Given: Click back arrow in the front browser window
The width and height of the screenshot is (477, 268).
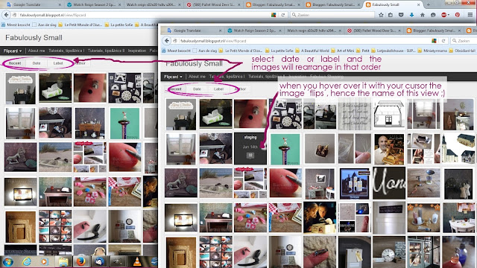Looking at the screenshot, I should click(167, 40).
